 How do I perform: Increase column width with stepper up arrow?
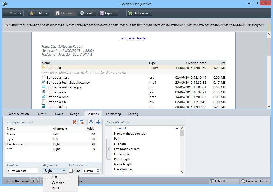pyautogui.click(x=98, y=170)
